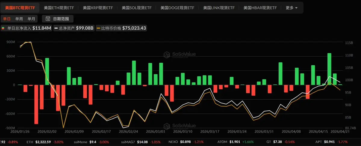Click the x-axis label 2026/04/21
The height and width of the screenshot is (146, 361).
click(x=340, y=132)
